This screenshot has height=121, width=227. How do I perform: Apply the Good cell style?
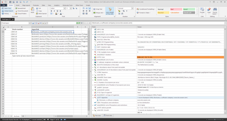point(189,9)
